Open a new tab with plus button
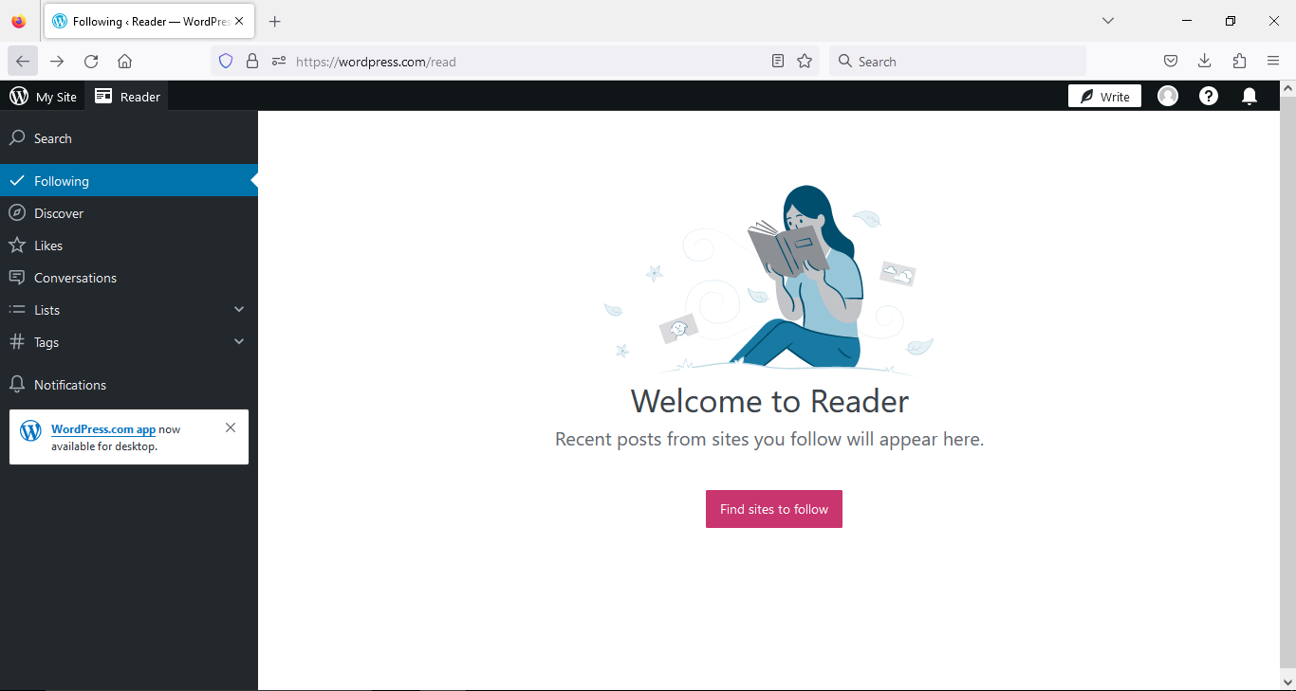Screen dimensions: 1296x691 pyautogui.click(x=275, y=21)
